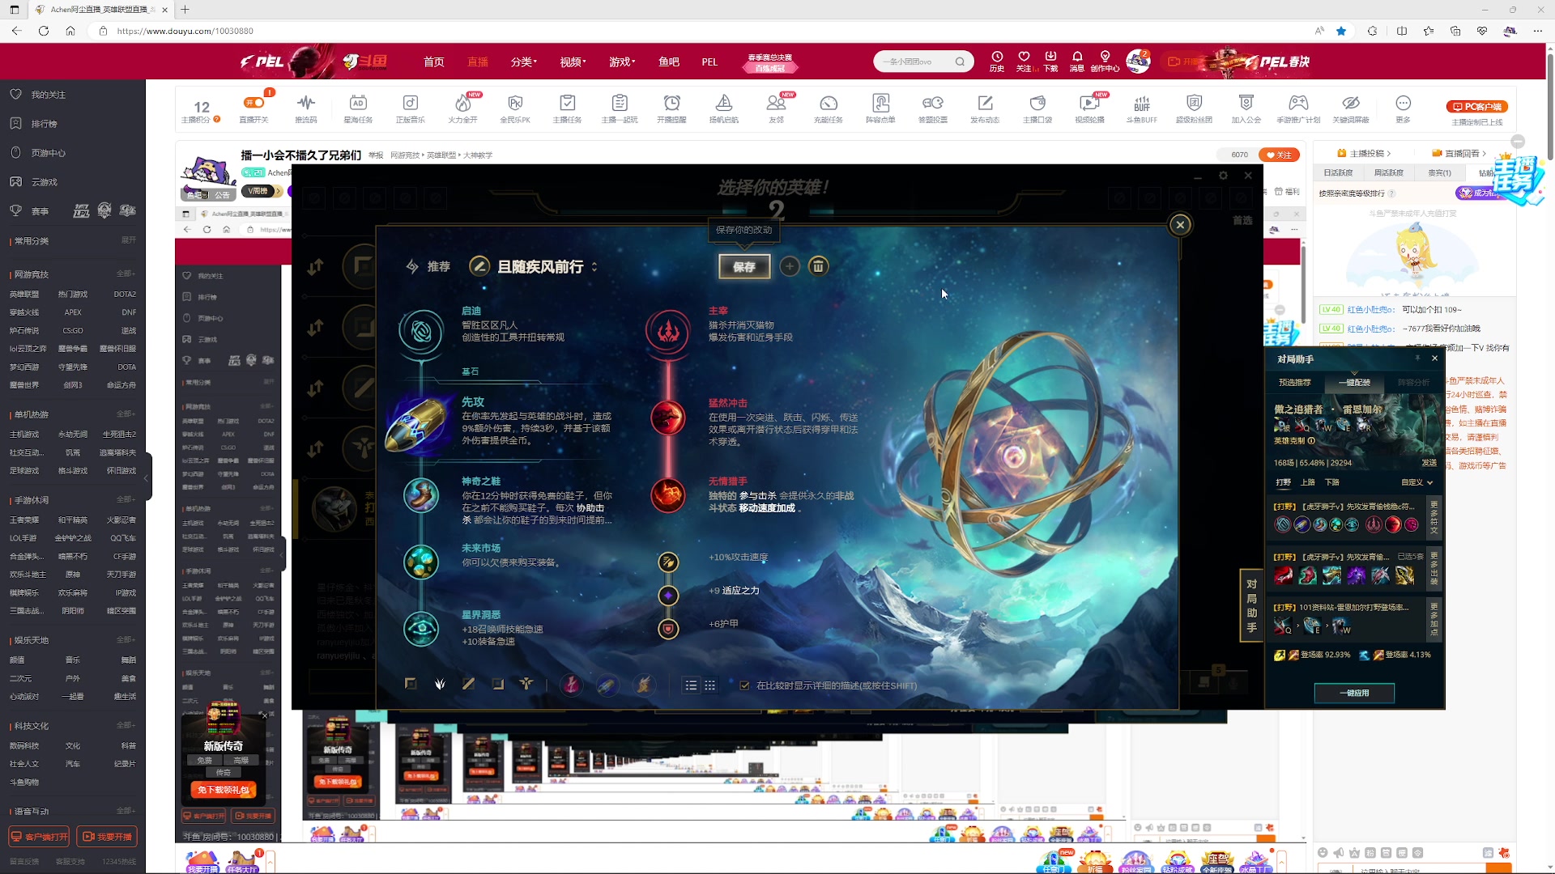The image size is (1555, 874).
Task: Click the Domination (主宰) secondary path icon
Action: (x=667, y=331)
